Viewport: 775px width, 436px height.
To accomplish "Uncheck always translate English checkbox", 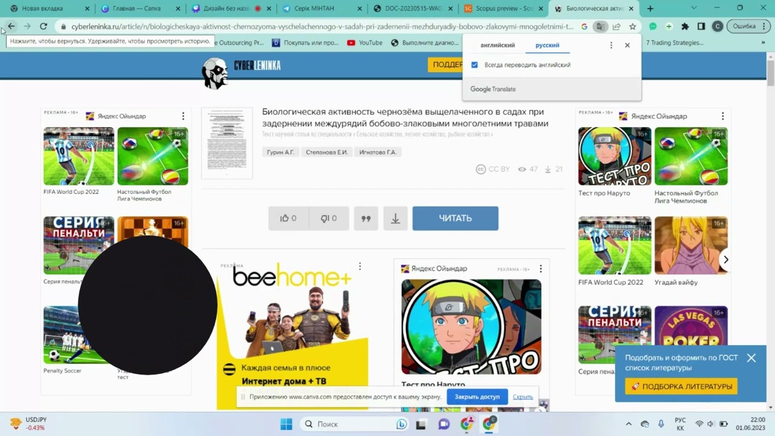I will [474, 65].
